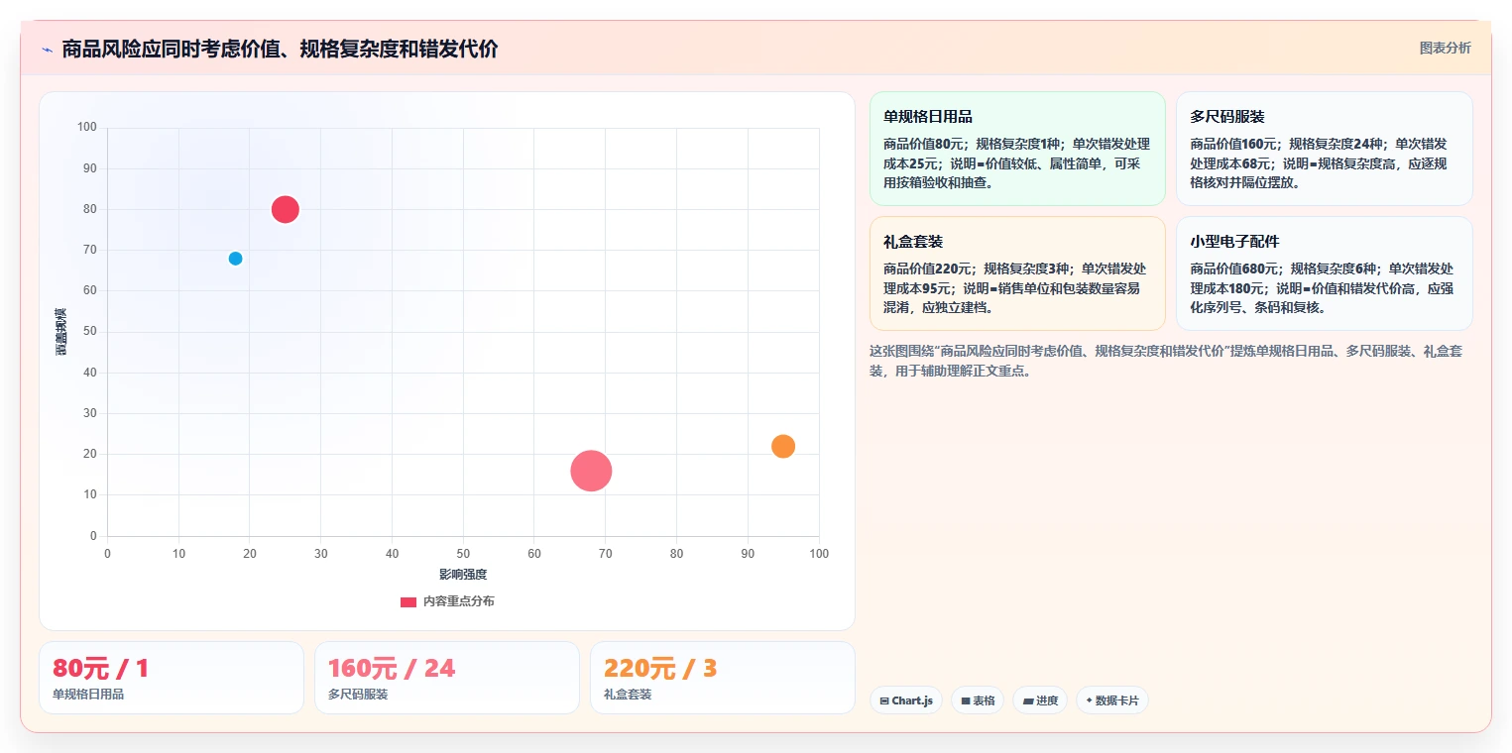Select the 表格 tag

point(978,700)
